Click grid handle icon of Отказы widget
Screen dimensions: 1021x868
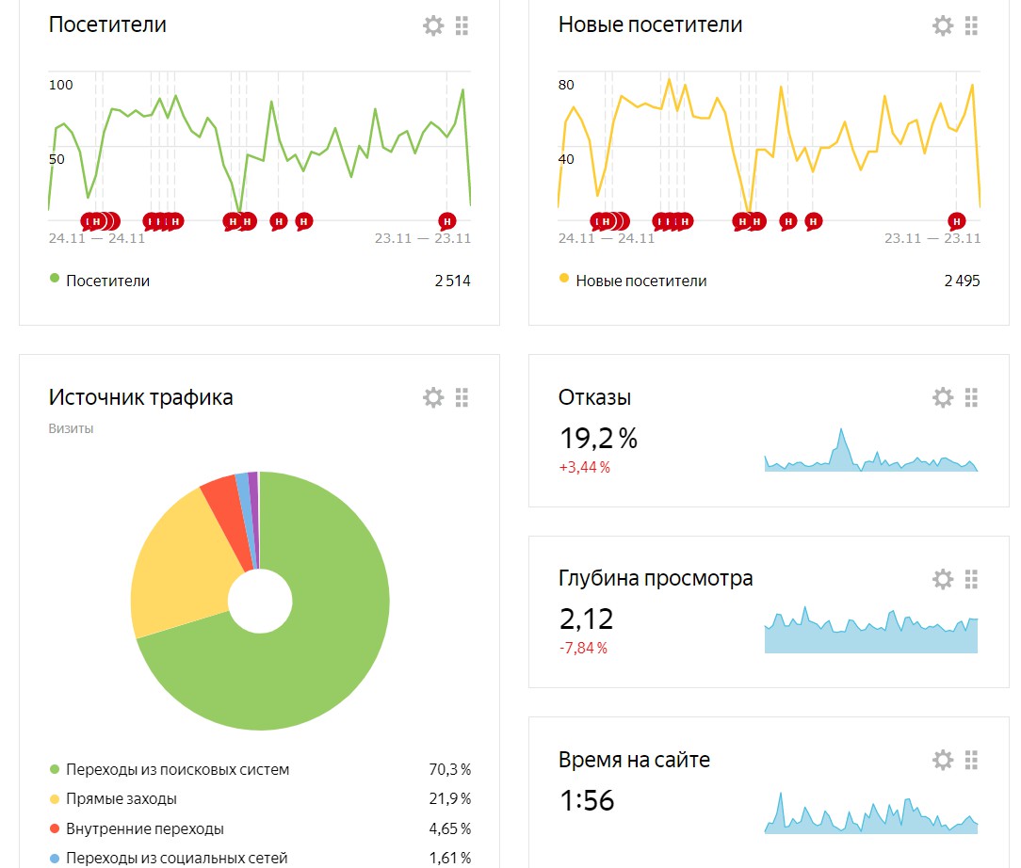click(x=971, y=397)
